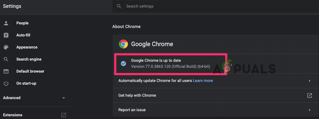Click the Settings title

tap(12, 6)
